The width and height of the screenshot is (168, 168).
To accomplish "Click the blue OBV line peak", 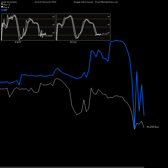I will point(117,40).
